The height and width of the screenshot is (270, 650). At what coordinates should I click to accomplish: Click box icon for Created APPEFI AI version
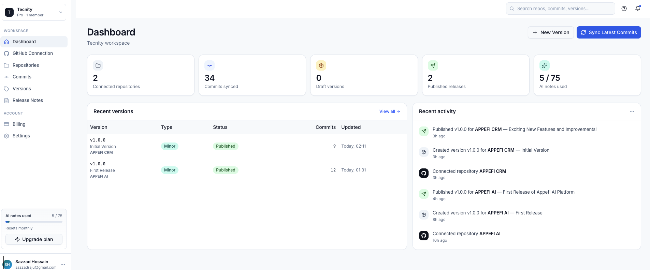[x=424, y=215]
